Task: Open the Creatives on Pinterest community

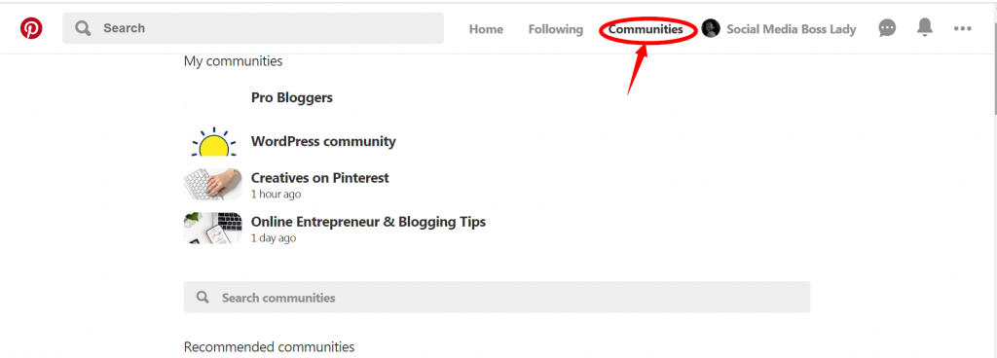Action: coord(319,178)
